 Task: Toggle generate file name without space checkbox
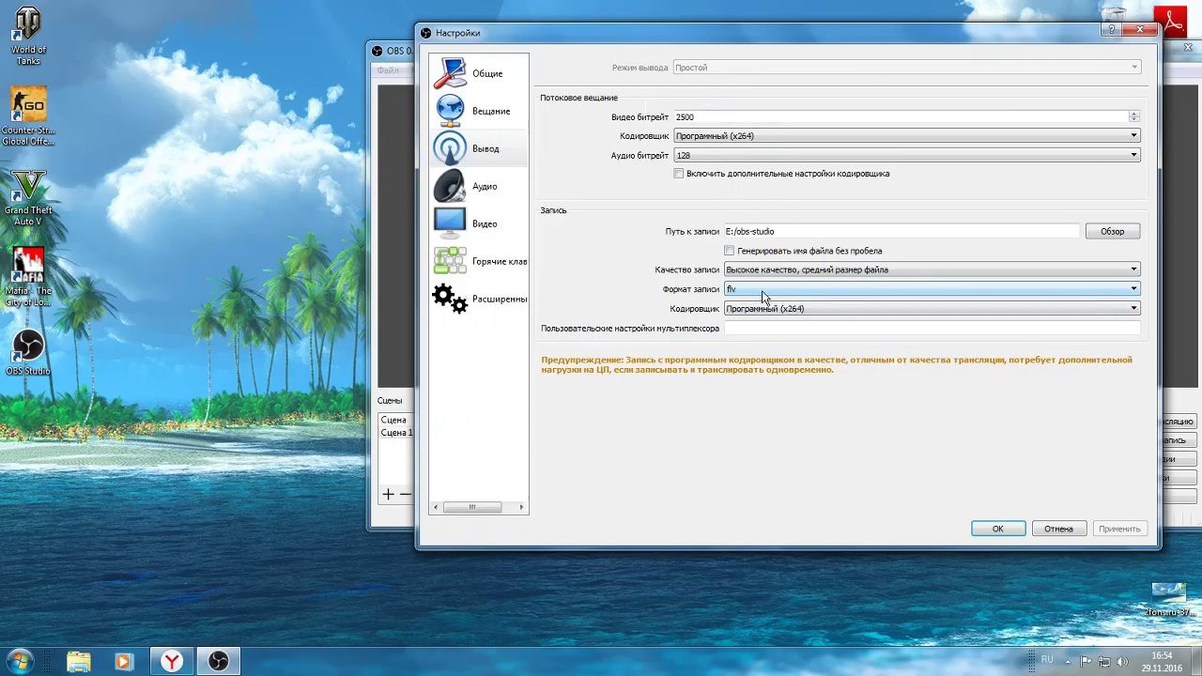click(730, 251)
